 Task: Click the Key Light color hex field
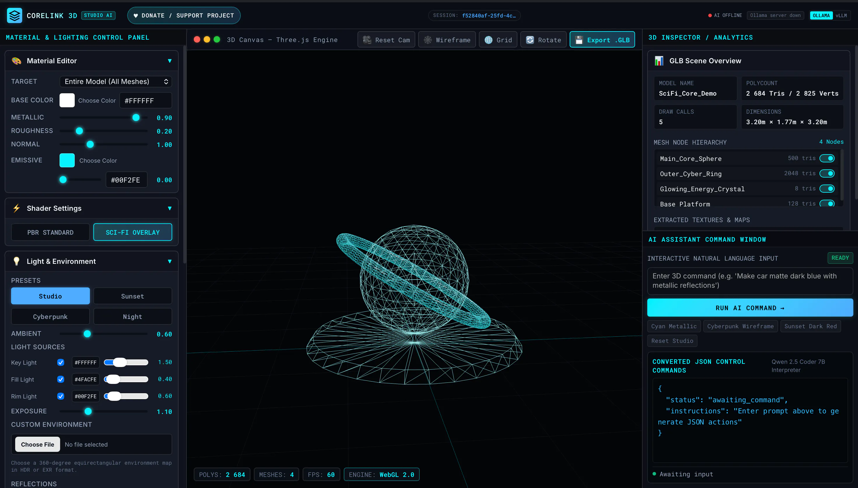click(86, 362)
